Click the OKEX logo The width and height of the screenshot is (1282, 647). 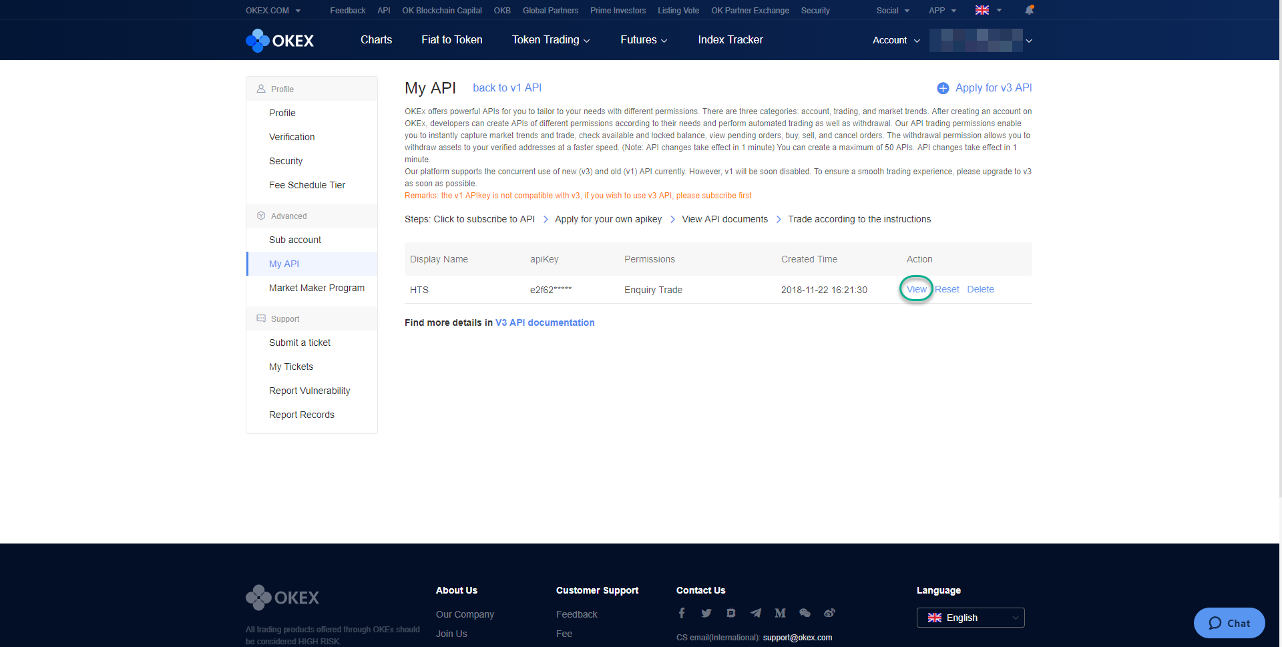[x=279, y=40]
